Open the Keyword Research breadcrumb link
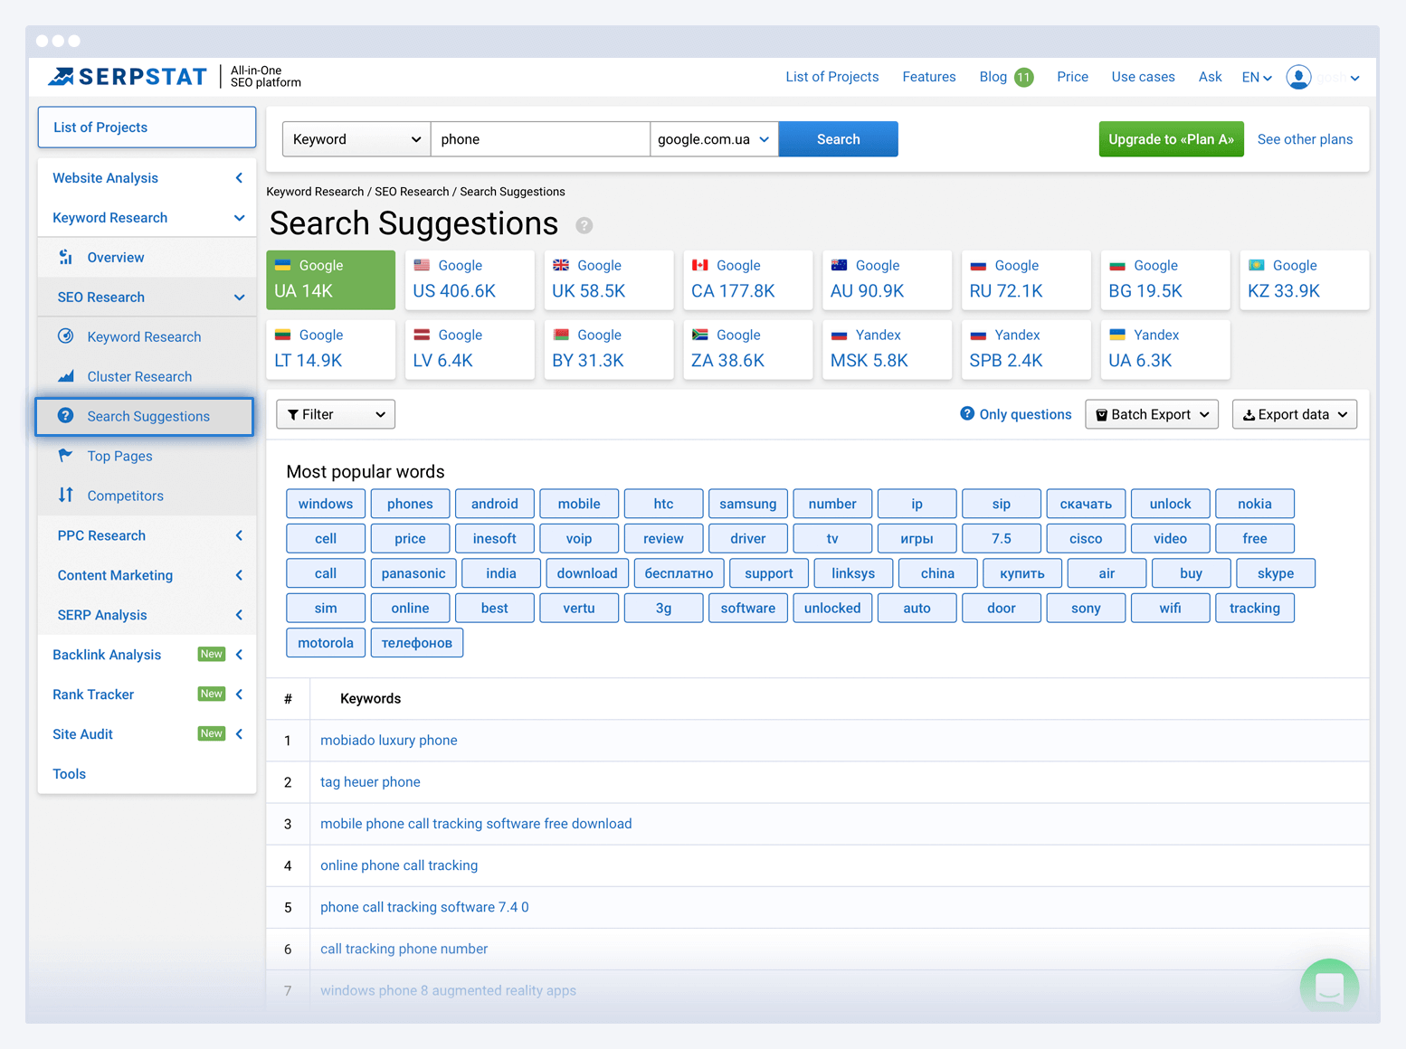 pos(315,192)
